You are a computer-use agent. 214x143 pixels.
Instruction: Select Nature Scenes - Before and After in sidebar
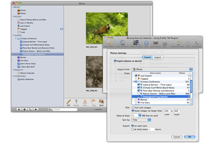coord(35,51)
